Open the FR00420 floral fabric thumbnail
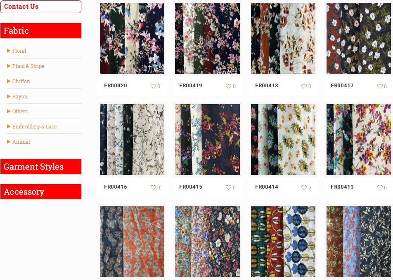Screen dimensions: 393x280 coord(132,38)
